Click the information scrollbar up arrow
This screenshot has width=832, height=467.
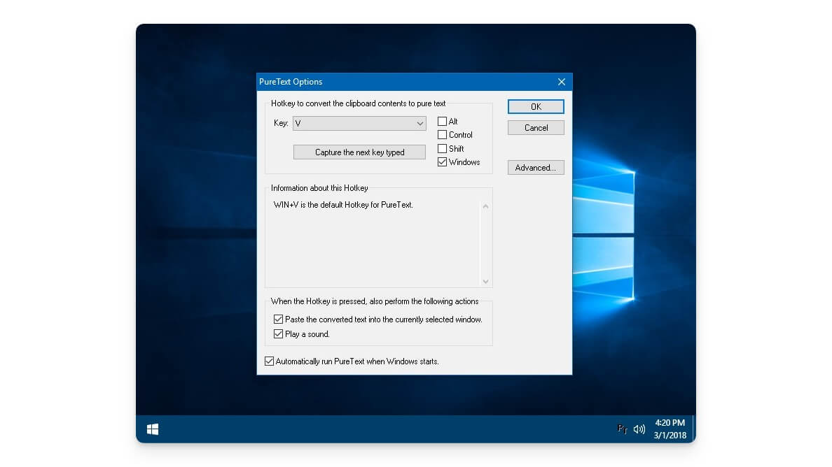coord(485,205)
